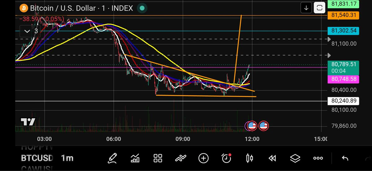Open the compare symbols line-chart icon
The image size is (372, 171).
point(180,158)
